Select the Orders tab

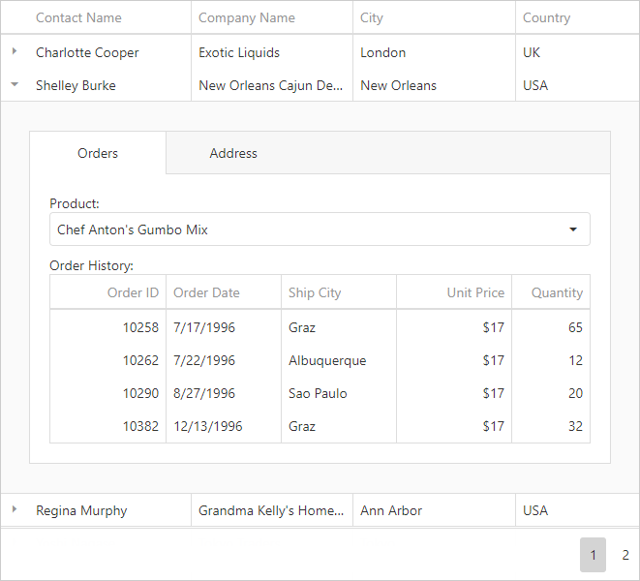click(98, 153)
